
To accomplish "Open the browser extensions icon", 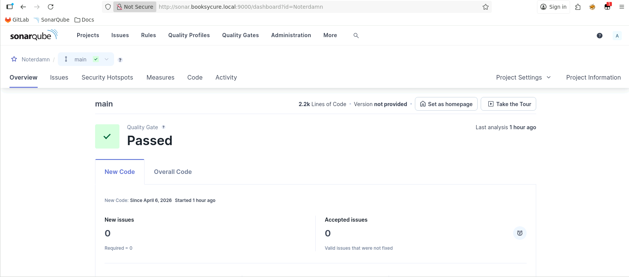I will point(578,7).
